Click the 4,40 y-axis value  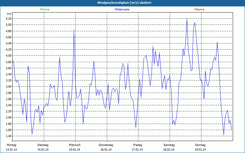[9, 43]
